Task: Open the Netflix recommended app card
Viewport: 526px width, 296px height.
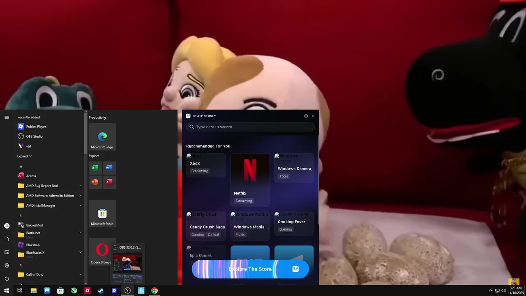Action: [x=250, y=180]
